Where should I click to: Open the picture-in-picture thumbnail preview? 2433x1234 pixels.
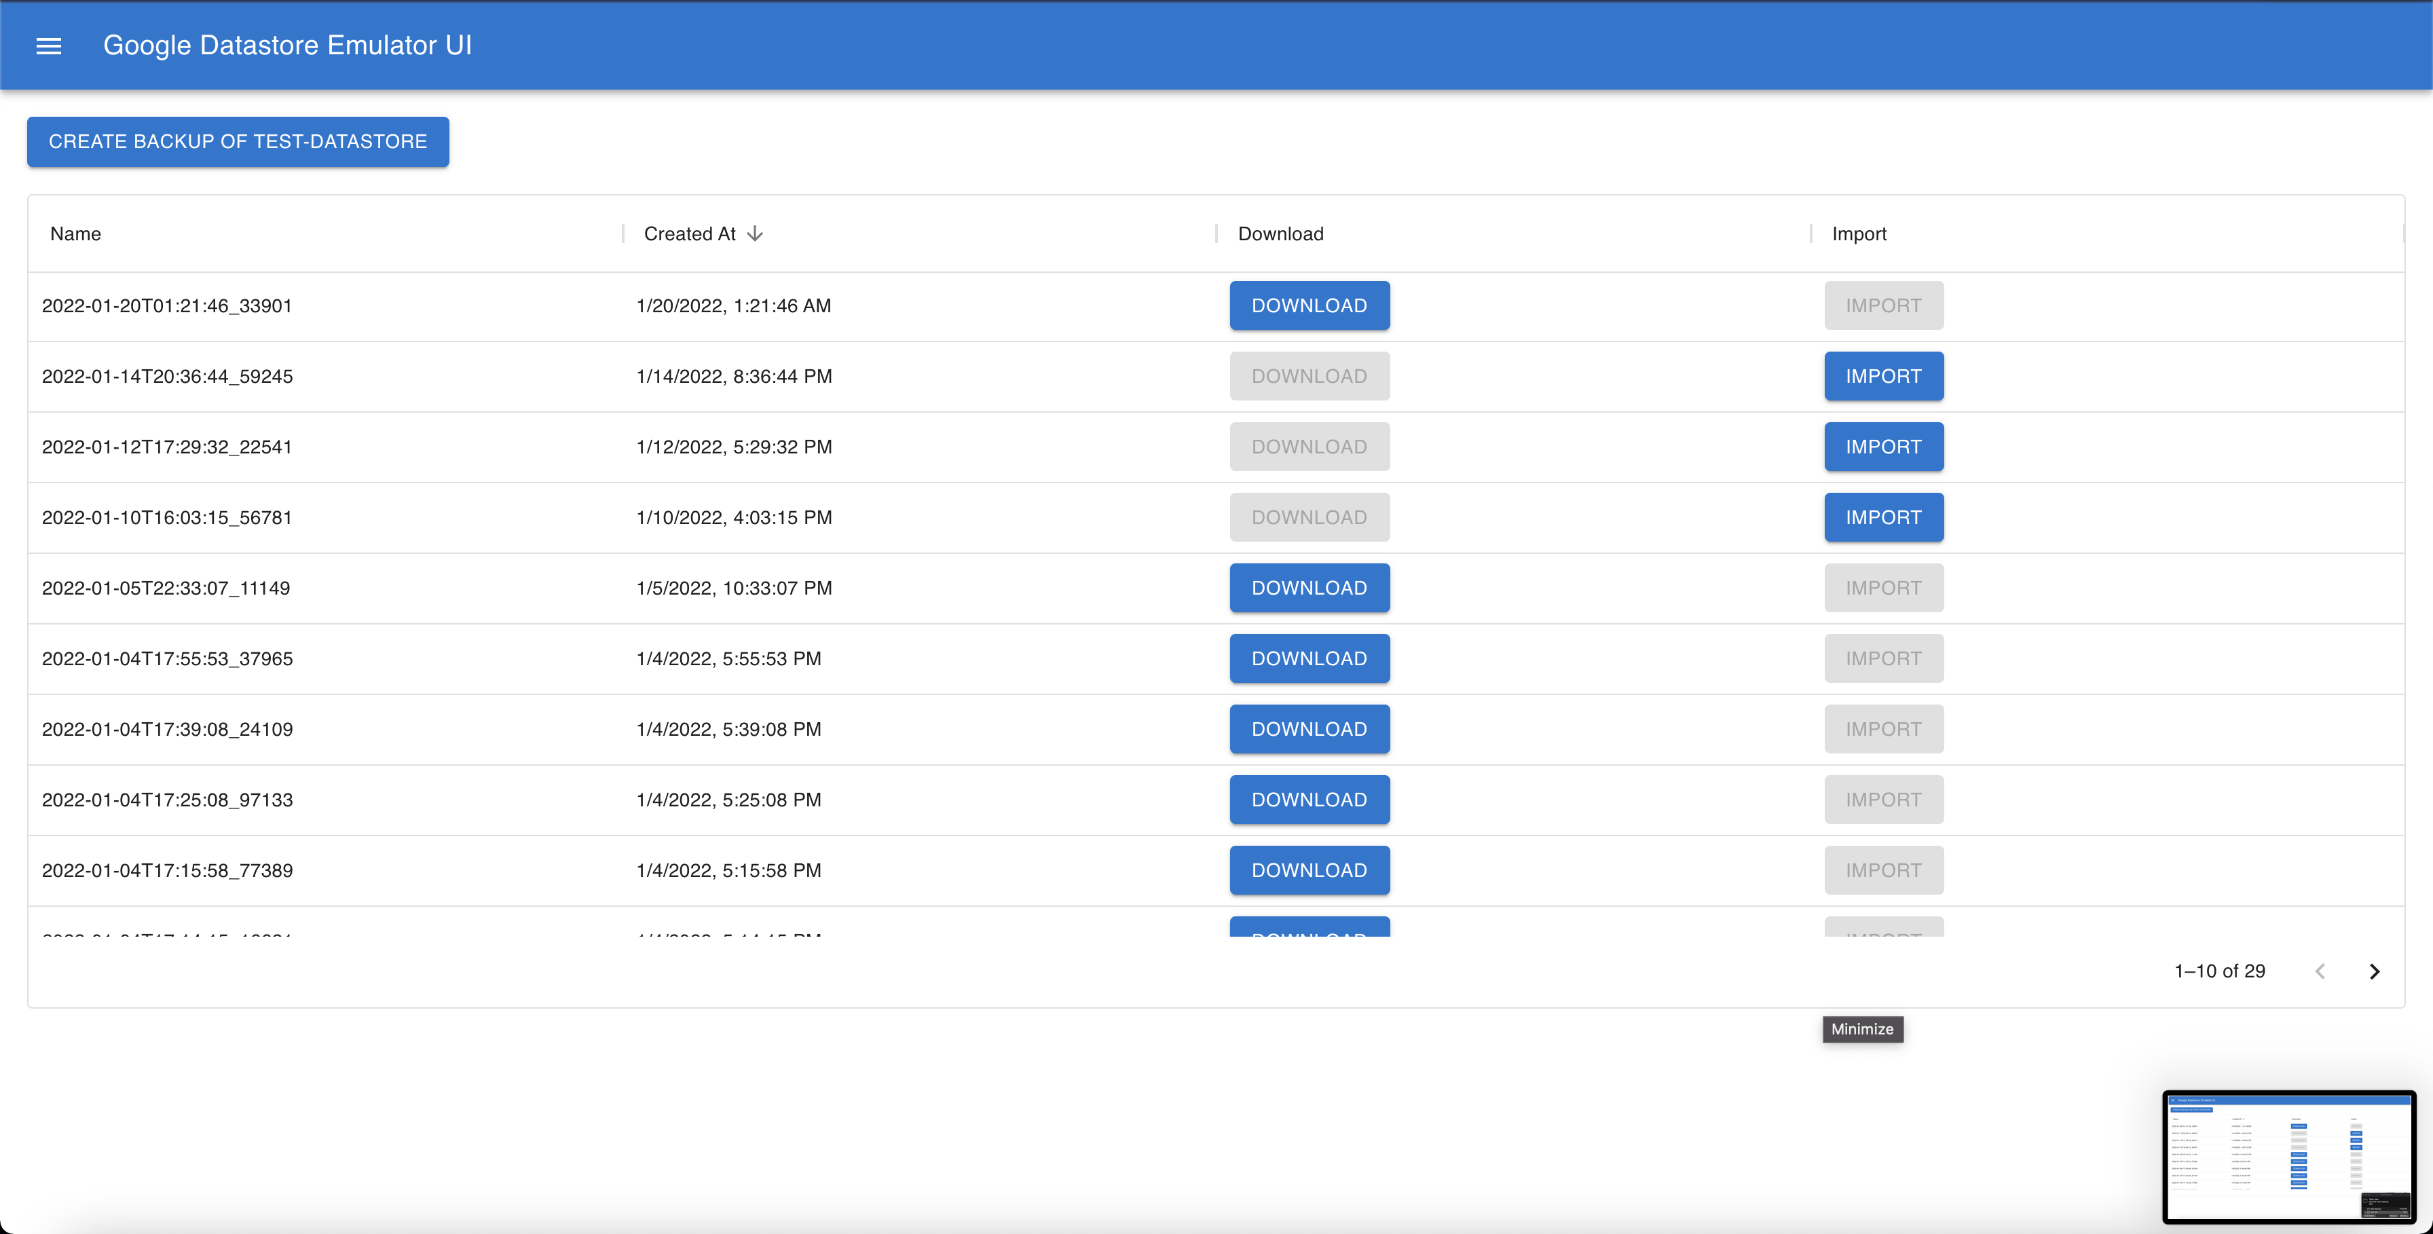point(2288,1157)
